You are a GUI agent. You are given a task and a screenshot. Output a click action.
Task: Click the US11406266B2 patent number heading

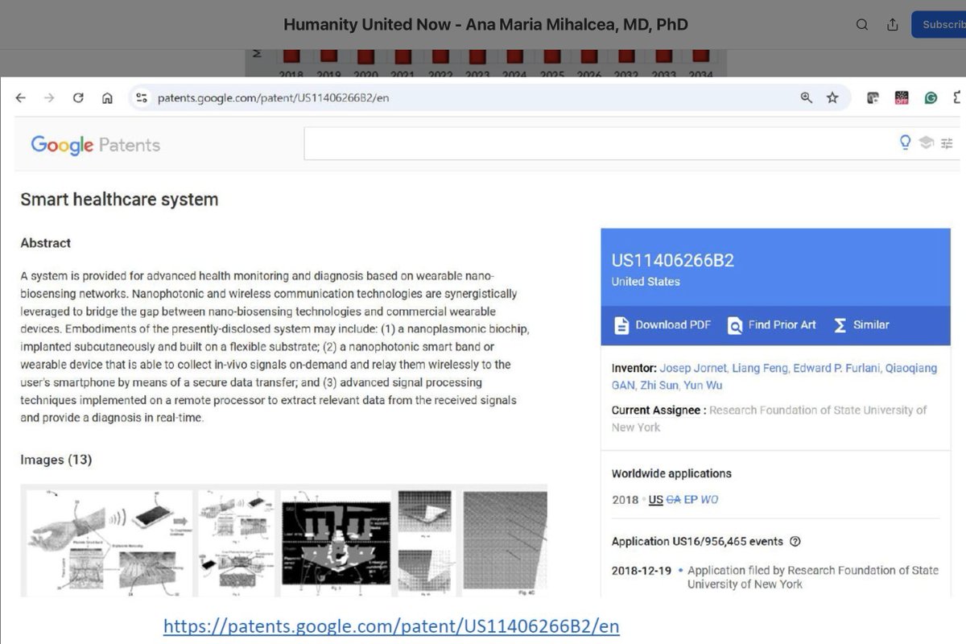[673, 261]
